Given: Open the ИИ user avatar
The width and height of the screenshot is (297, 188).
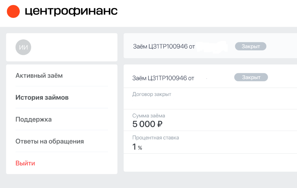Looking at the screenshot, I should coord(23,47).
